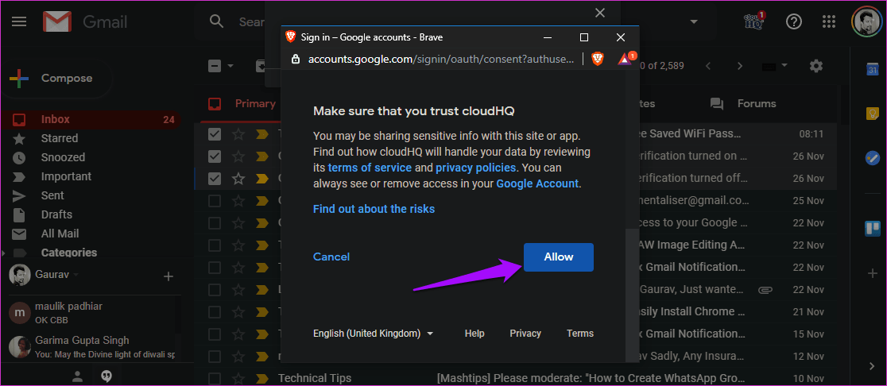Expand the Categories label in sidebar

(x=5, y=253)
